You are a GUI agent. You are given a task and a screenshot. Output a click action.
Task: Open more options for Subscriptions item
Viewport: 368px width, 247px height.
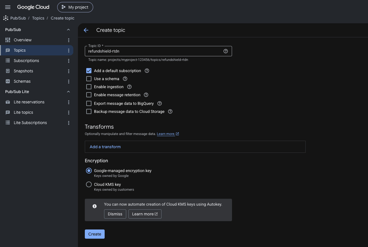(x=69, y=61)
